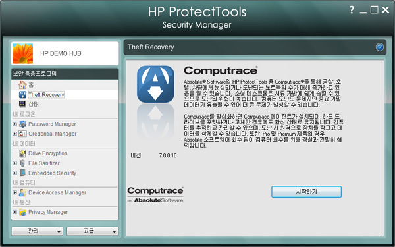This screenshot has height=247, width=395.
Task: Open the 관리 dropdown button
Action: pos(37,231)
